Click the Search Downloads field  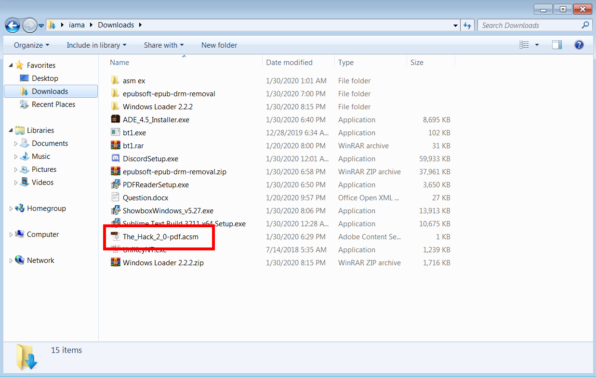pyautogui.click(x=534, y=25)
